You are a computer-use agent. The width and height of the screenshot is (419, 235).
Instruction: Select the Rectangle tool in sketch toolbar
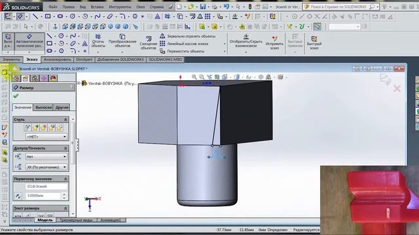(48, 16)
